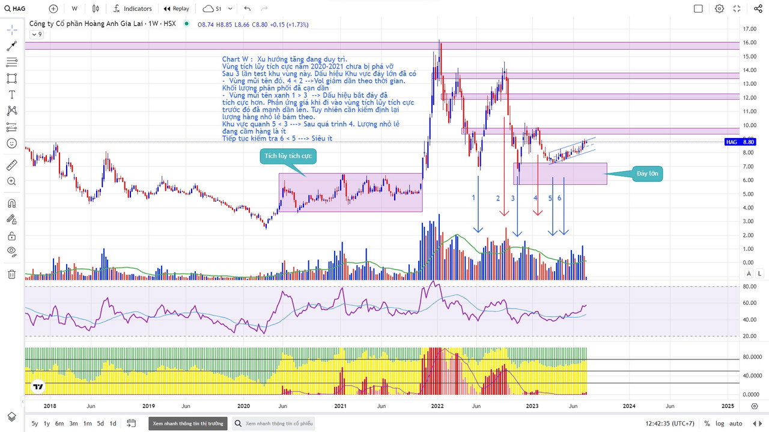The image size is (769, 432).
Task: Click the panel collapse arrows at bottom right
Action: (x=759, y=424)
